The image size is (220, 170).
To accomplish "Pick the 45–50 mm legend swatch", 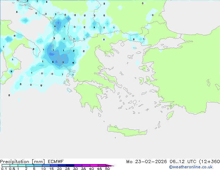I will point(102,165).
